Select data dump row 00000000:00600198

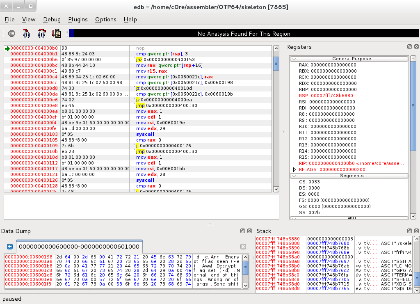point(123,257)
